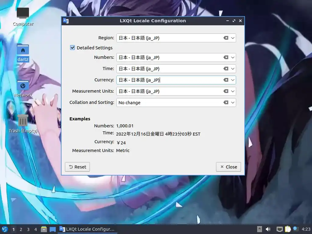312x234 pixels.
Task: Open the Trash (Empty) desktop icon
Action: (x=23, y=124)
